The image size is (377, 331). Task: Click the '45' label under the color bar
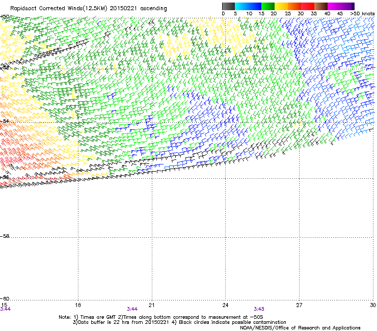[340, 14]
